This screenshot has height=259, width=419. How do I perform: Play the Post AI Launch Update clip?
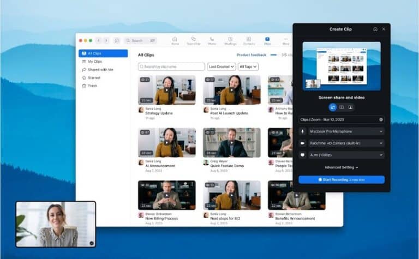[232, 90]
